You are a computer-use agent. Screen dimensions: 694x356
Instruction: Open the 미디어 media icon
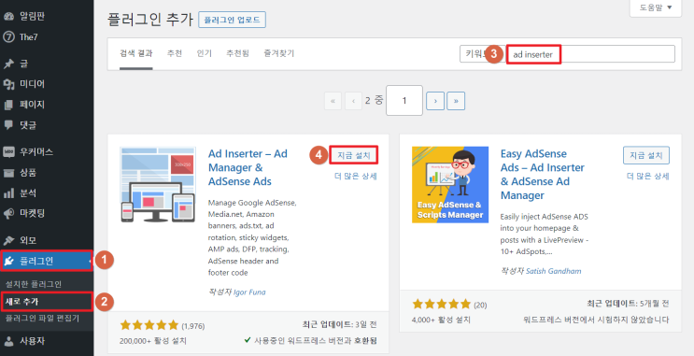(x=8, y=84)
